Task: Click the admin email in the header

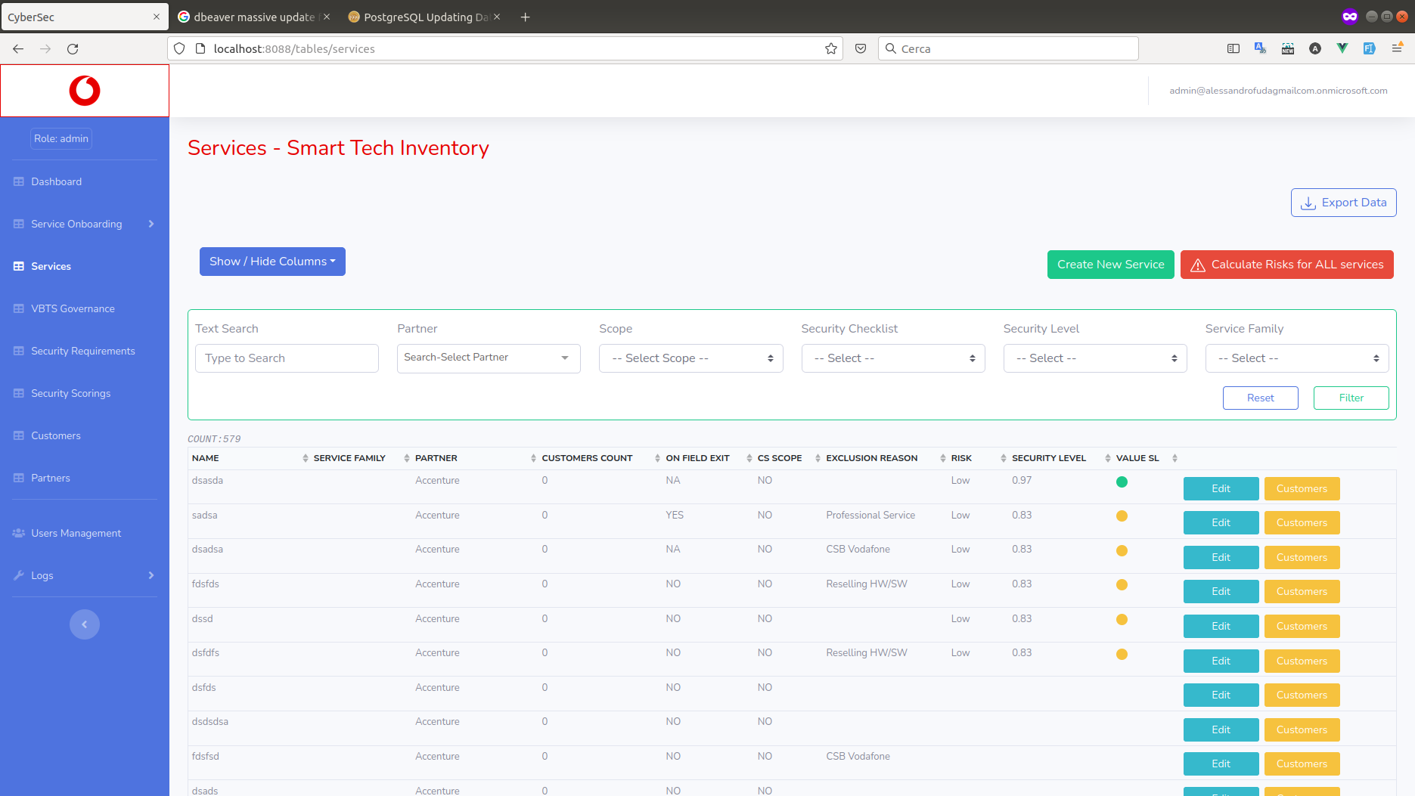Action: [x=1278, y=91]
